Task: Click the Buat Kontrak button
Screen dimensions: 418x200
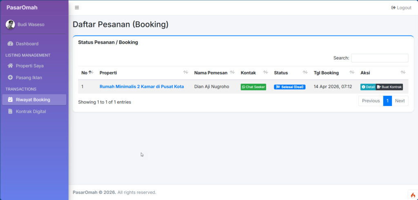Action: (389, 87)
